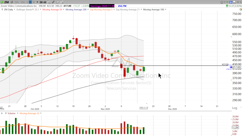Click the Dec 2020 axis label
This screenshot has width=242, height=136.
(172, 109)
